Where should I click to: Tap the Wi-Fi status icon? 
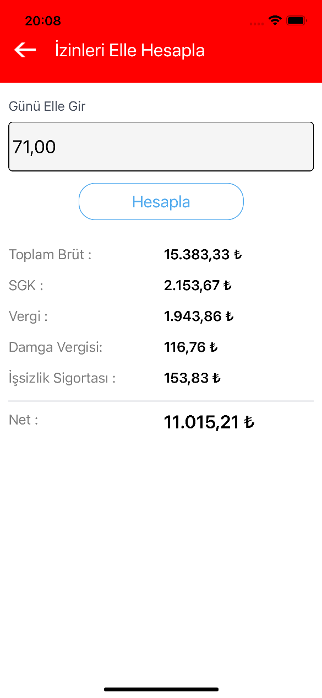point(275,21)
